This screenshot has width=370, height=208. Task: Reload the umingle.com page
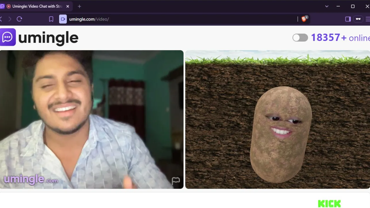[x=19, y=19]
